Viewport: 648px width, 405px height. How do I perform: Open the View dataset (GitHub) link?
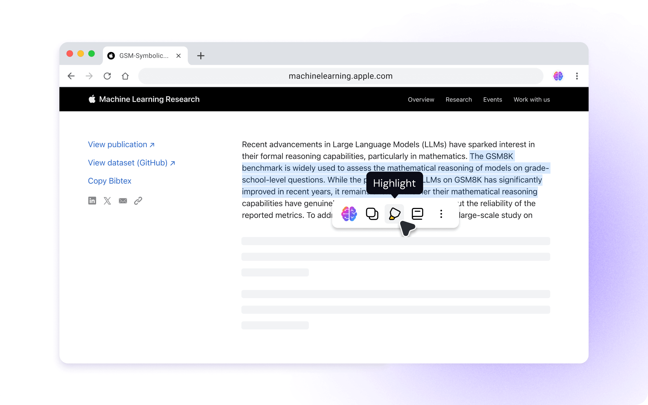[x=131, y=163]
